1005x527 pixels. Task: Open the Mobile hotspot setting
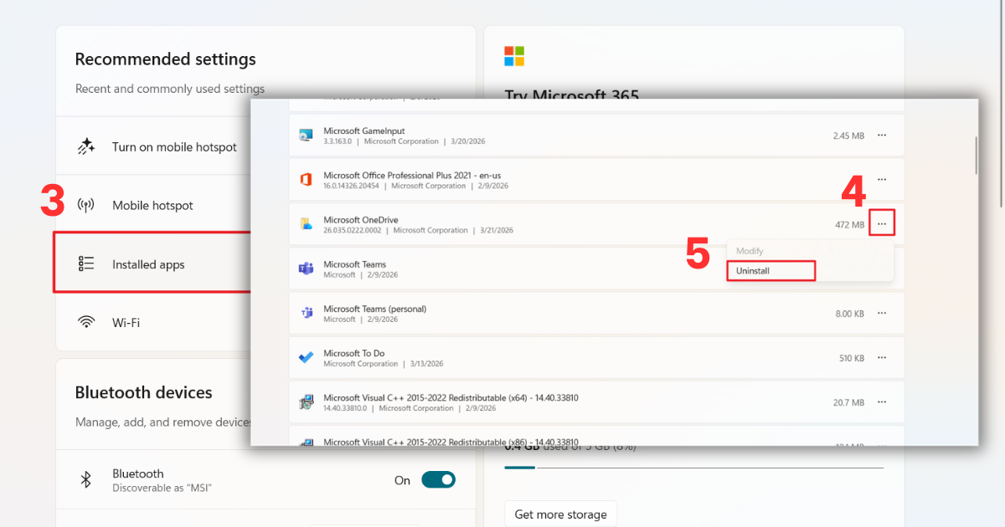click(x=154, y=206)
